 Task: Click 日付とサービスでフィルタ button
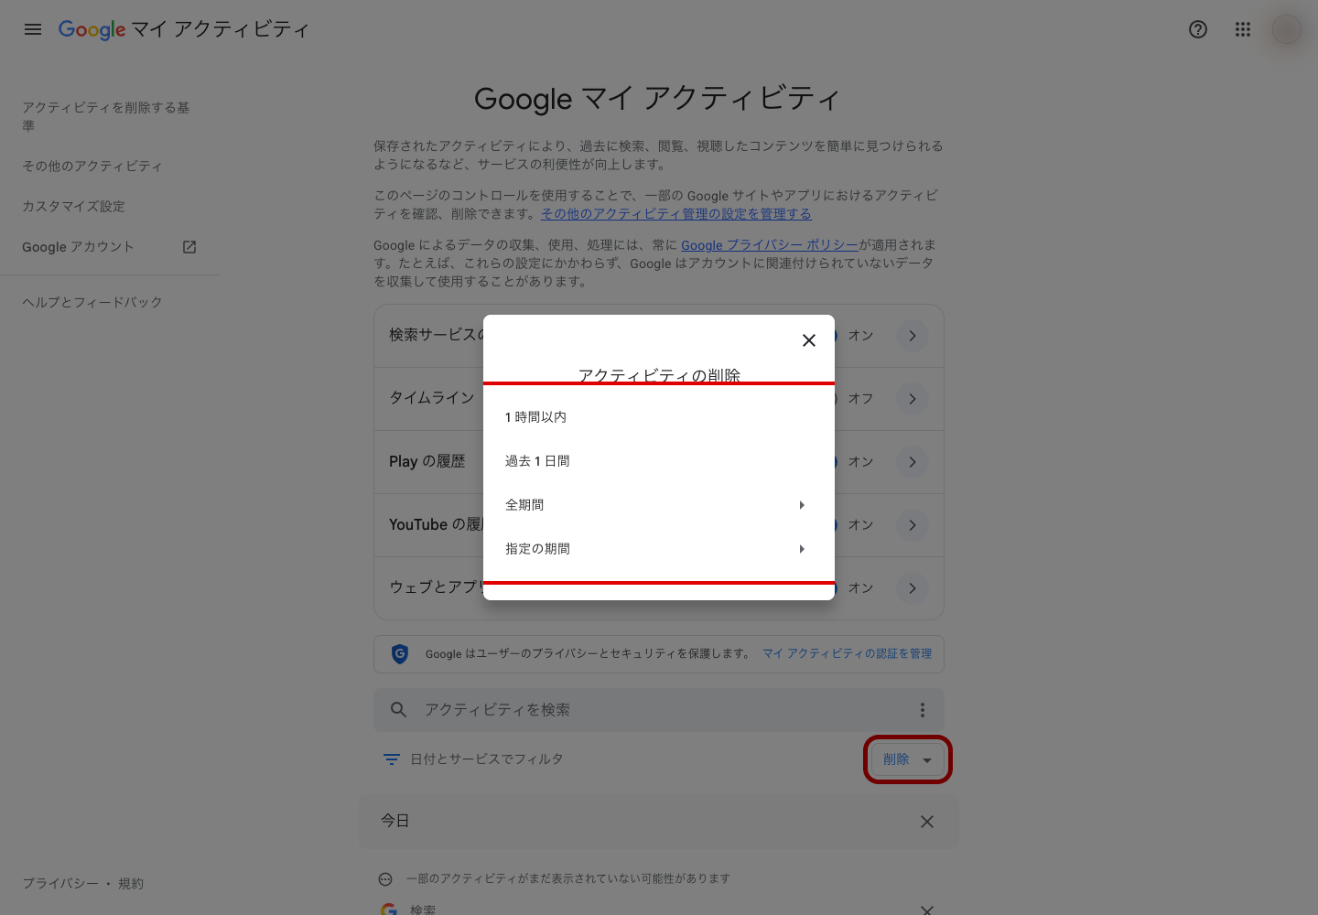[x=473, y=759]
